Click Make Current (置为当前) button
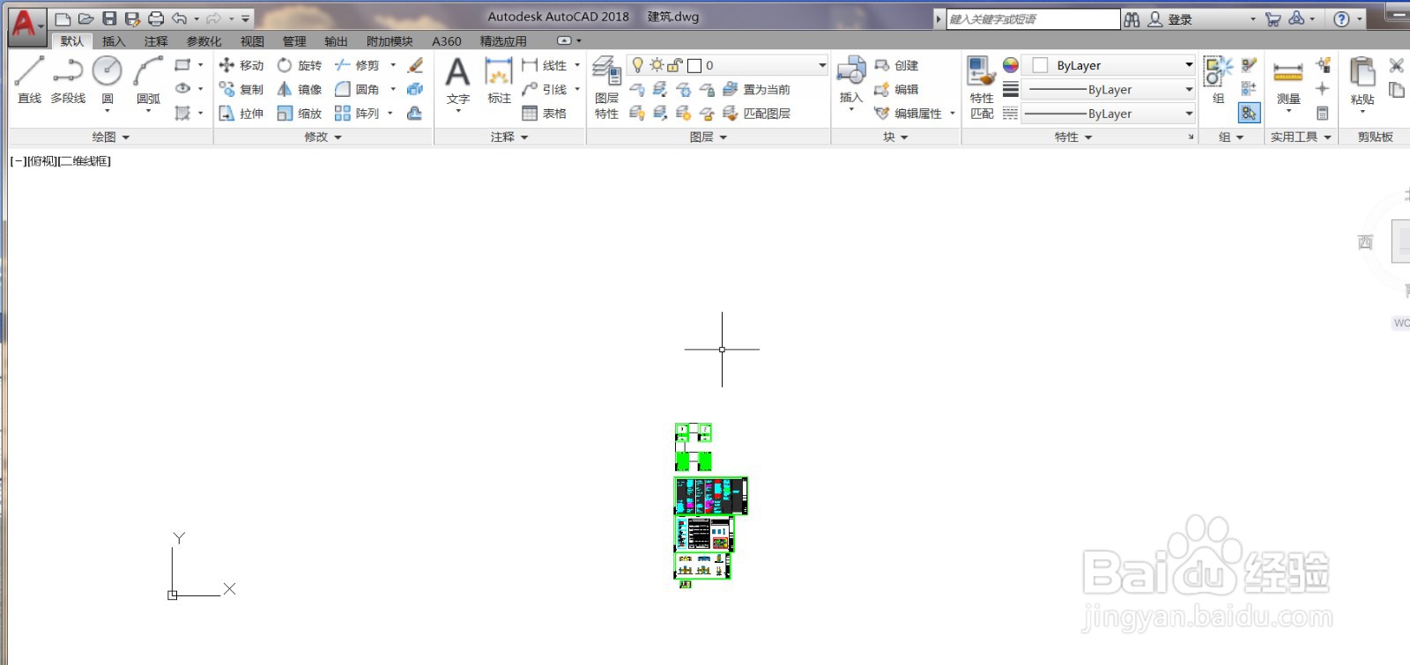This screenshot has width=1410, height=665. (756, 89)
